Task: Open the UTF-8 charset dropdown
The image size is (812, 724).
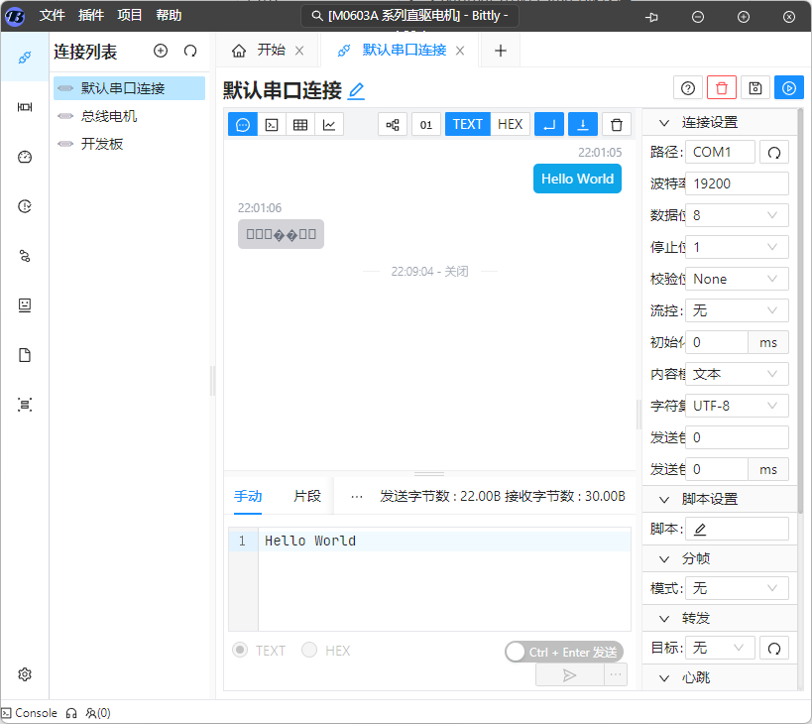Action: 737,406
